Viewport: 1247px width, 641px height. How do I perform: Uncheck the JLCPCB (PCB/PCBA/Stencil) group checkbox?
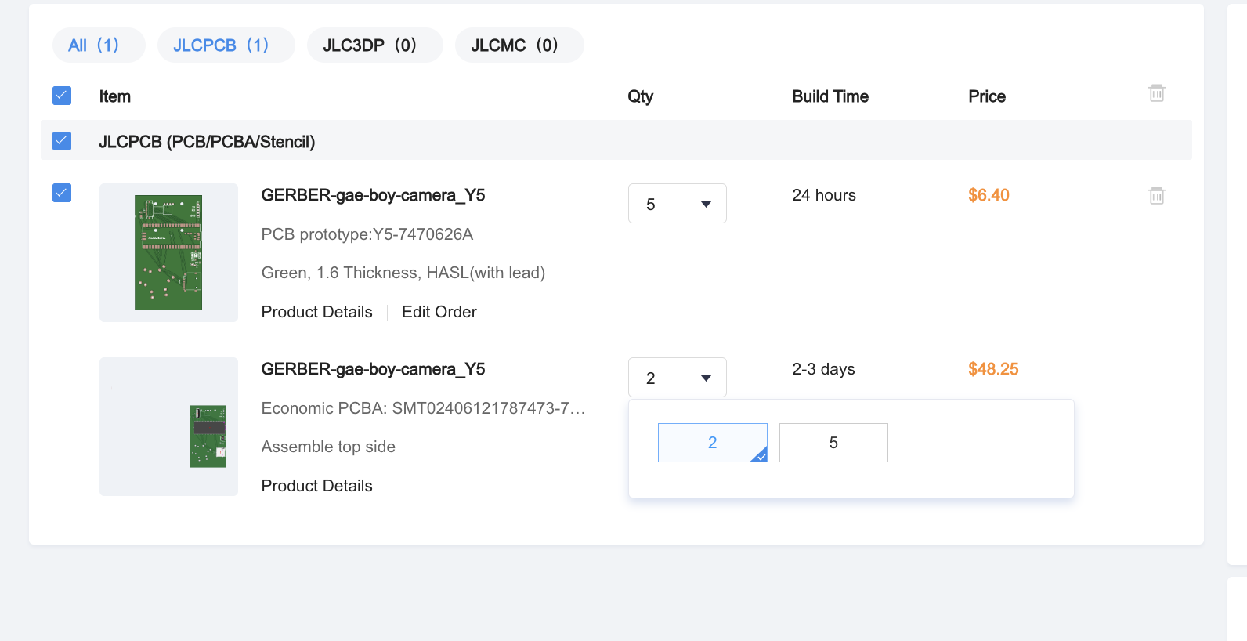coord(62,141)
